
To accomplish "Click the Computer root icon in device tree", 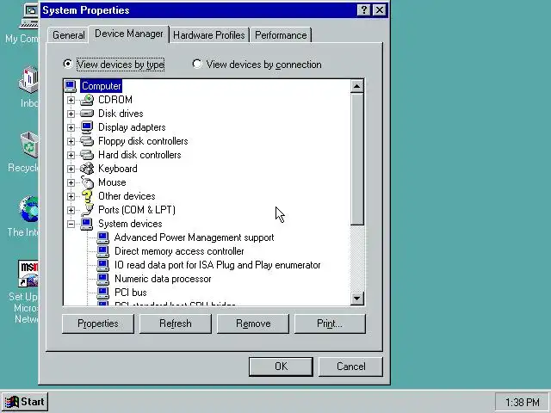I will pyautogui.click(x=71, y=86).
